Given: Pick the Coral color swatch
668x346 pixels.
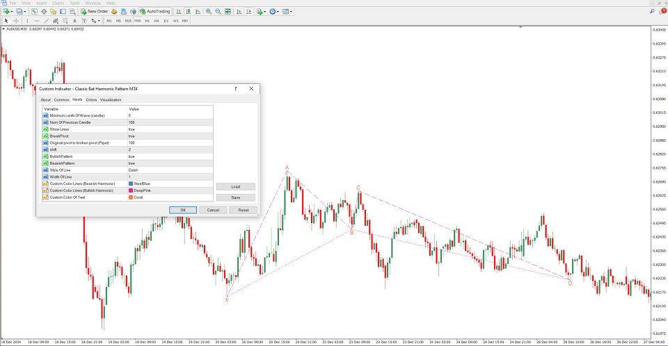Looking at the screenshot, I should [131, 197].
